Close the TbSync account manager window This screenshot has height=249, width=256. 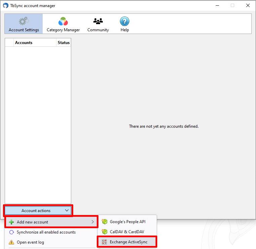tap(248, 6)
